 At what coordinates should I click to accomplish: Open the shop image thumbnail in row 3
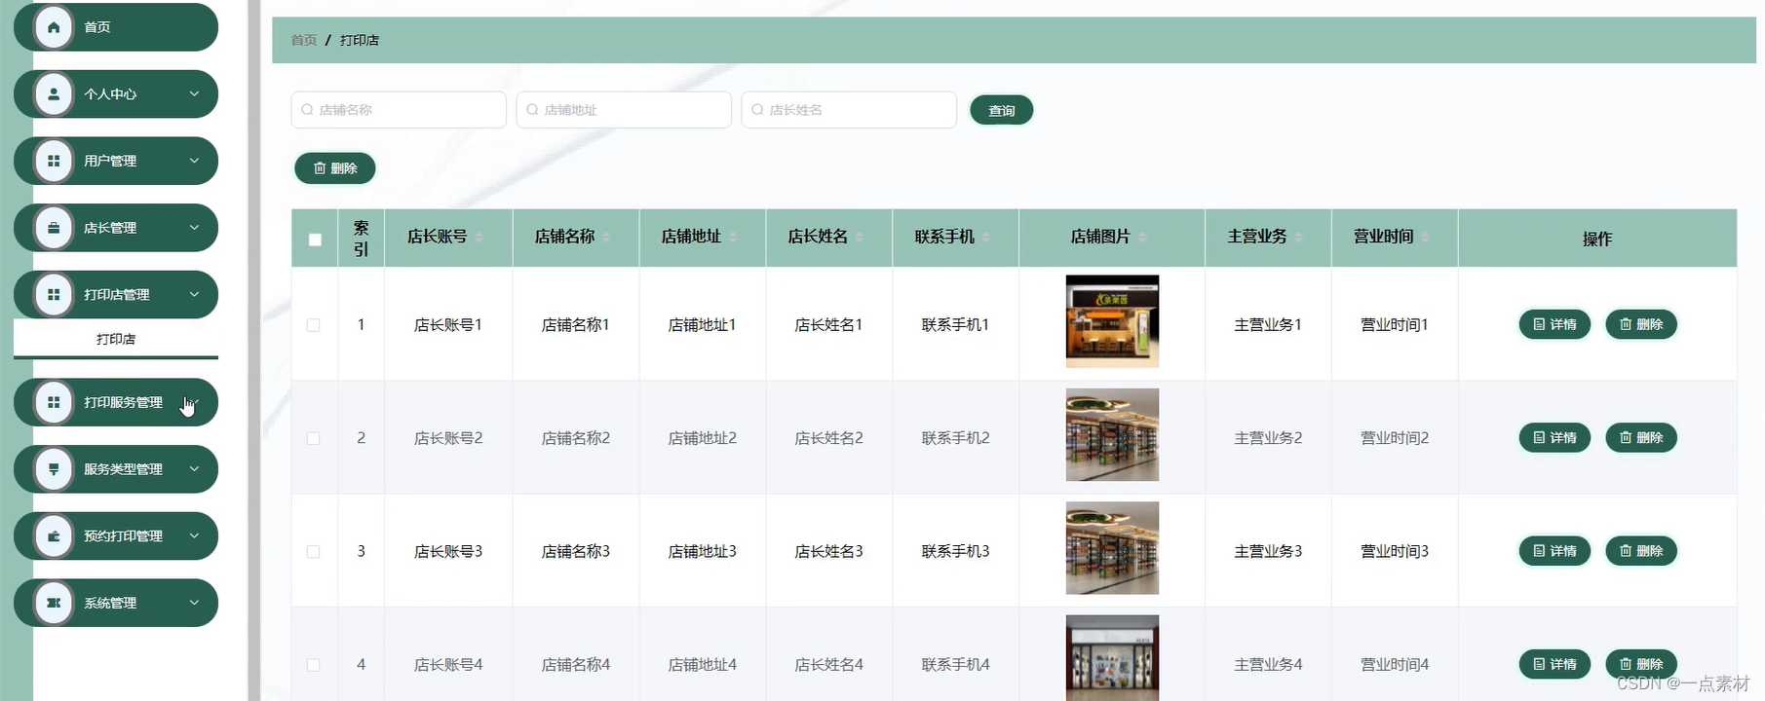click(1112, 547)
